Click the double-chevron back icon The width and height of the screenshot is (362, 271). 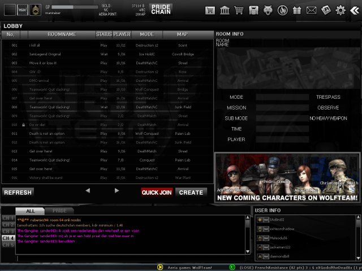pyautogui.click(x=354, y=10)
